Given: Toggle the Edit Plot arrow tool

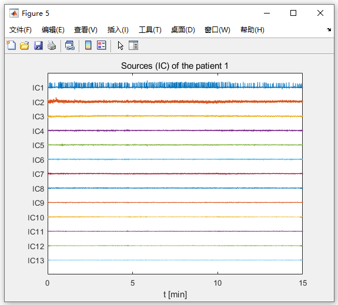Looking at the screenshot, I should pos(121,45).
